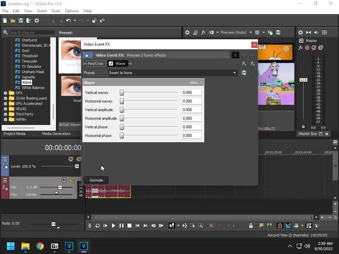Expand the Third Party folder
The image size is (339, 254).
point(5,114)
